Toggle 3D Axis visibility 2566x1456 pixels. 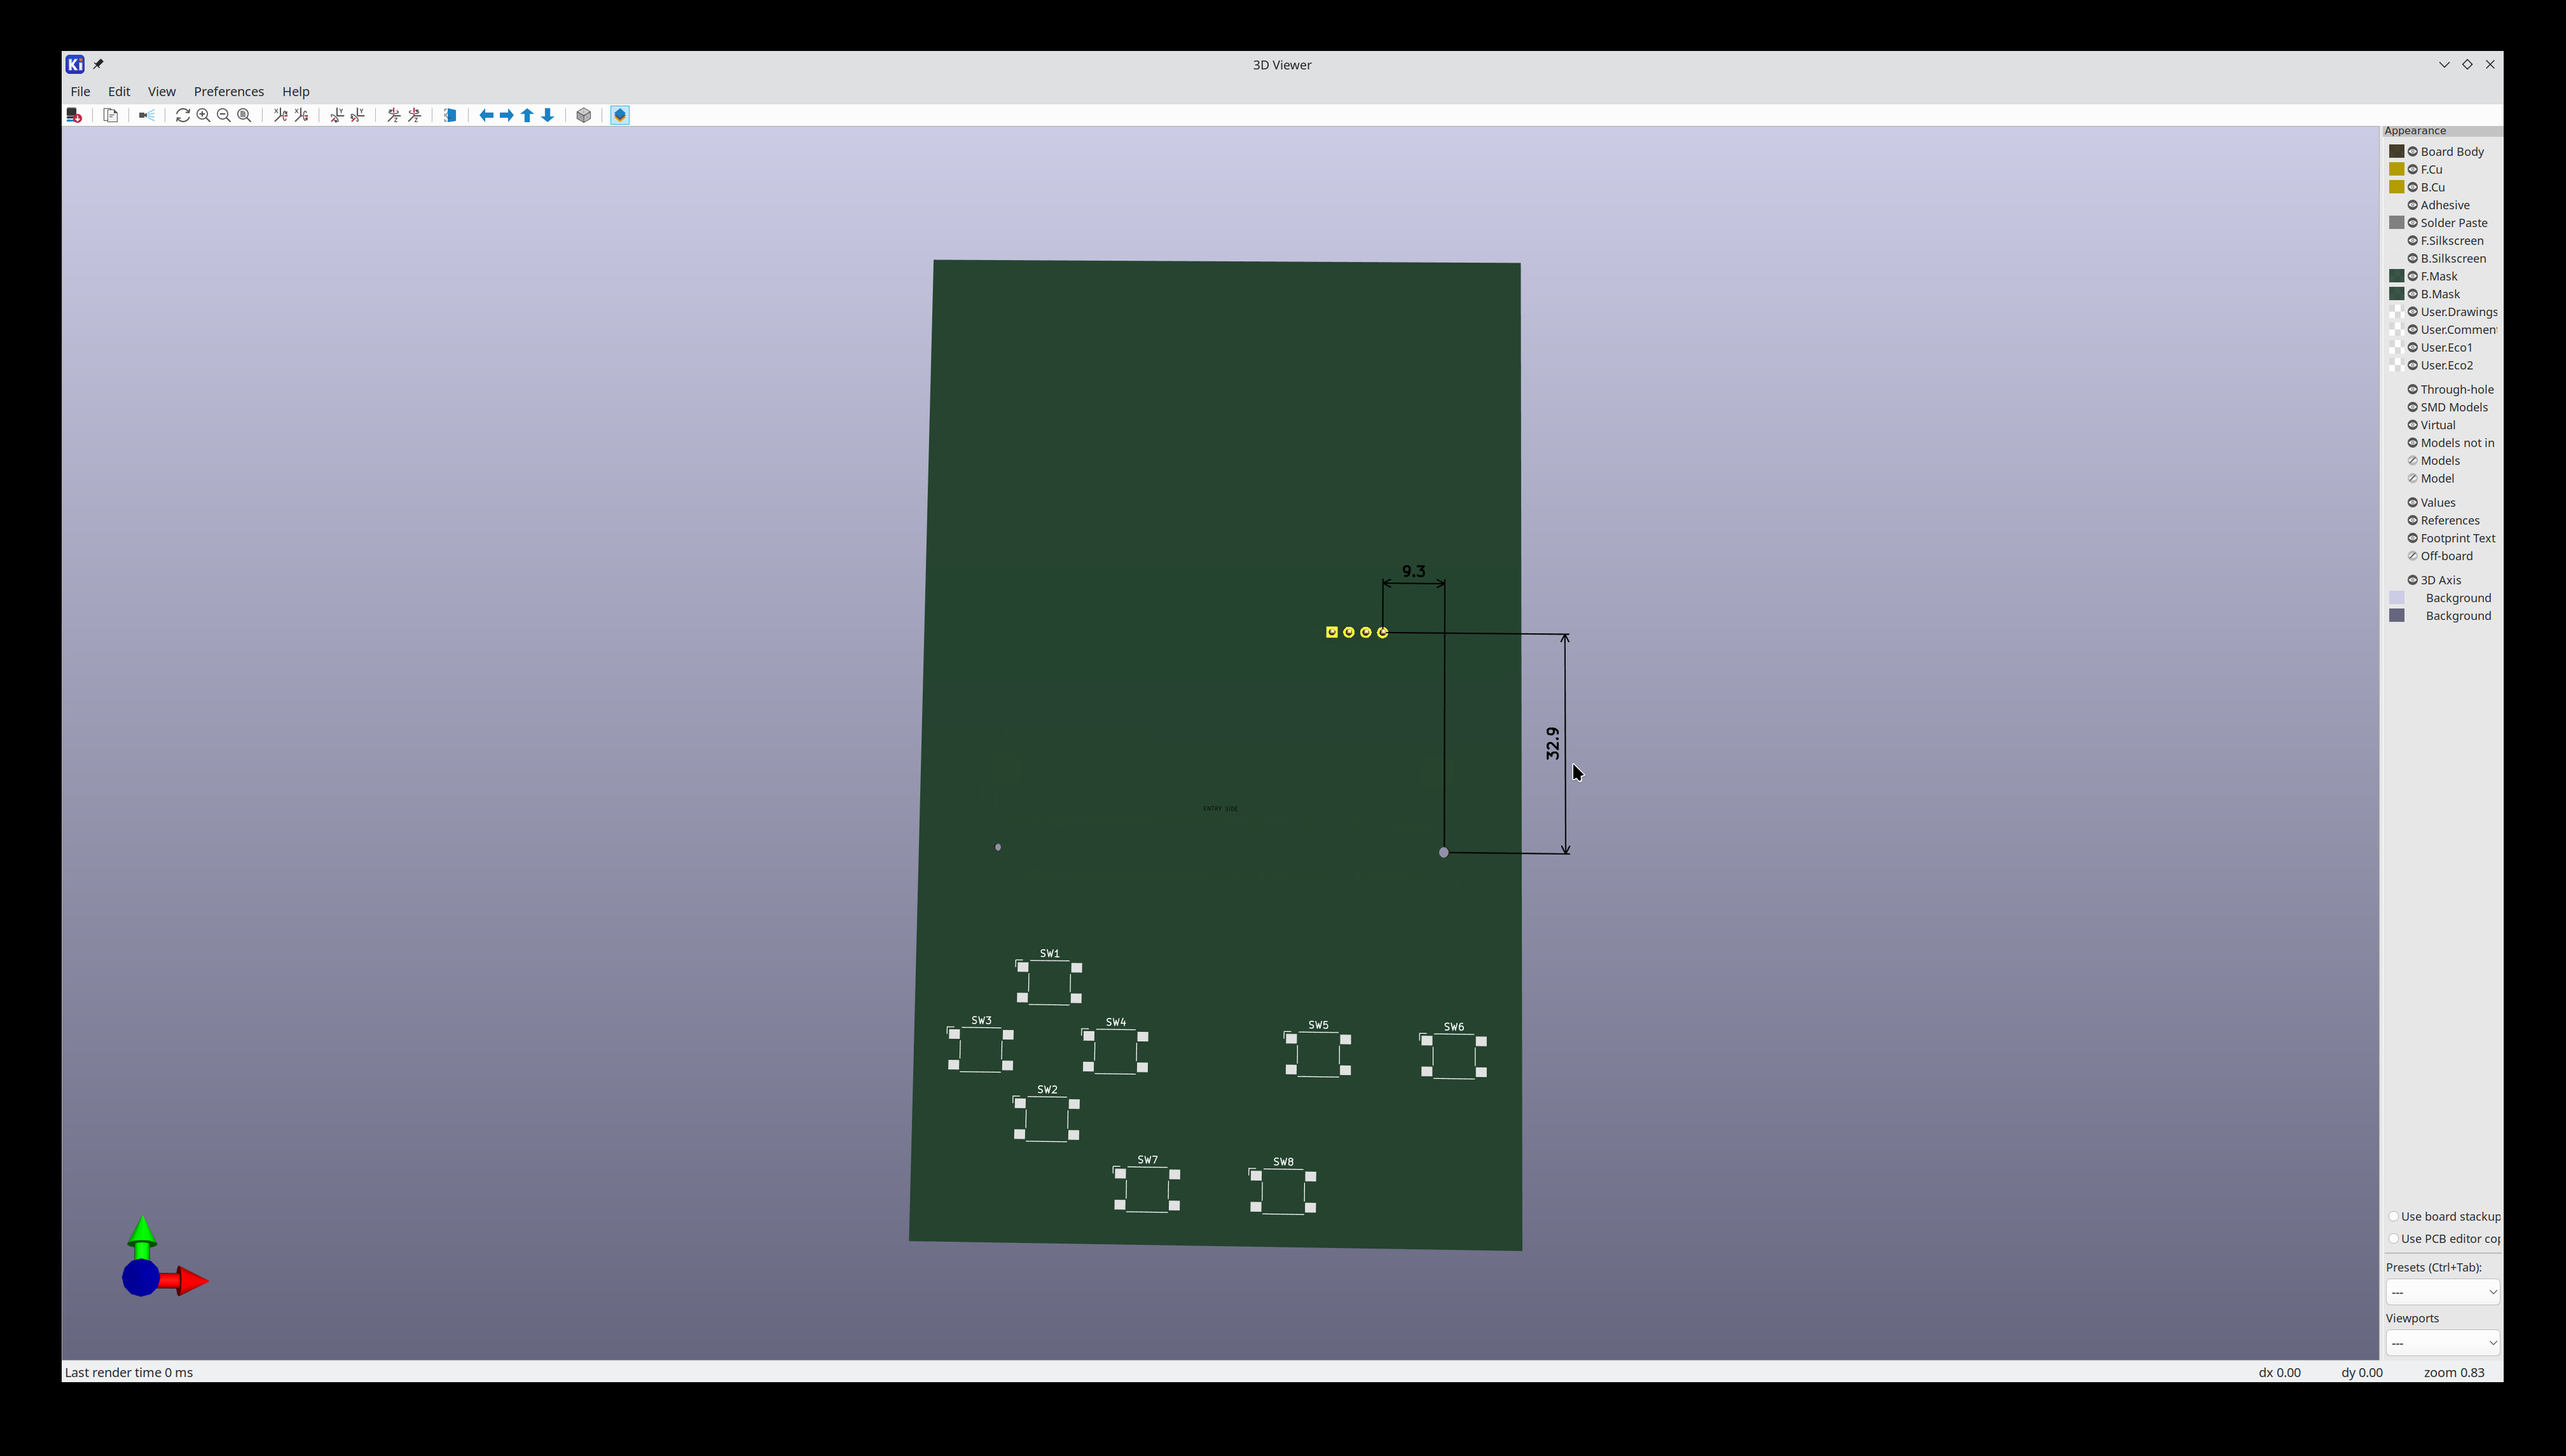click(x=2412, y=580)
